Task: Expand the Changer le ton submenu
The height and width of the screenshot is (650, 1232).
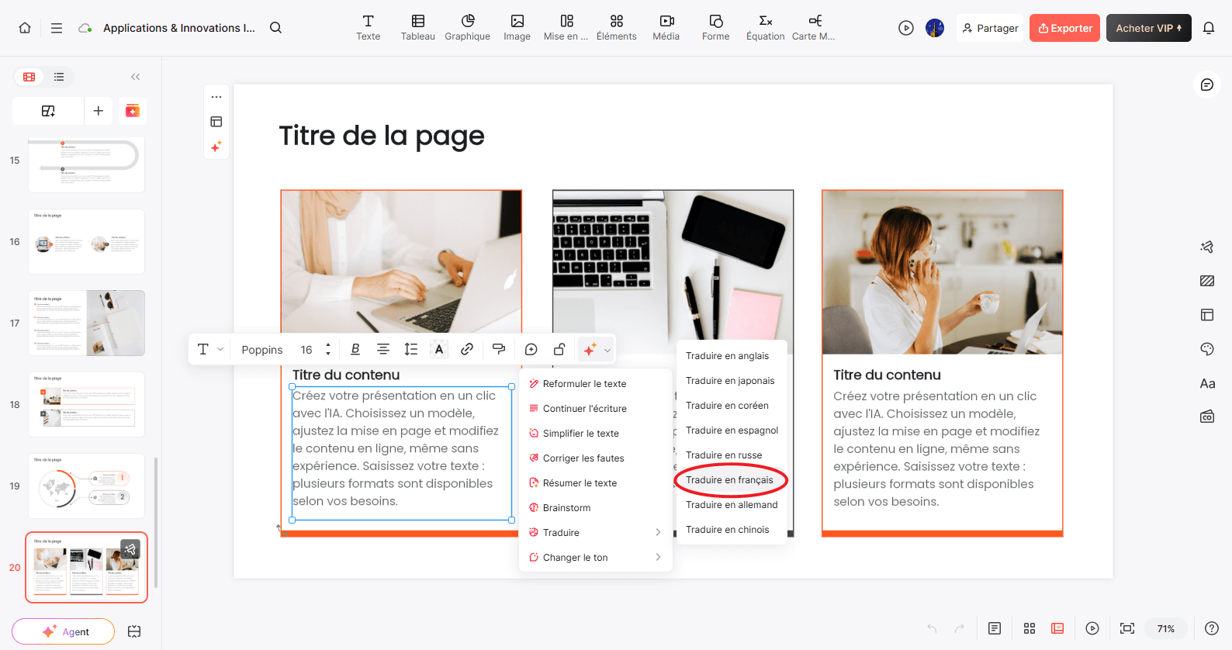Action: tap(595, 558)
